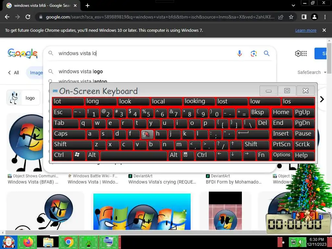Screen dimensions: 332x249
Task: Click the address bar URL
Action: 160,17
